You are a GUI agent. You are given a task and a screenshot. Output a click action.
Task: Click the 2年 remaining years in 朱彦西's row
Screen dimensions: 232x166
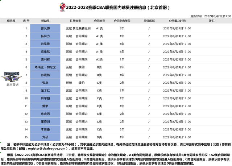122,114
